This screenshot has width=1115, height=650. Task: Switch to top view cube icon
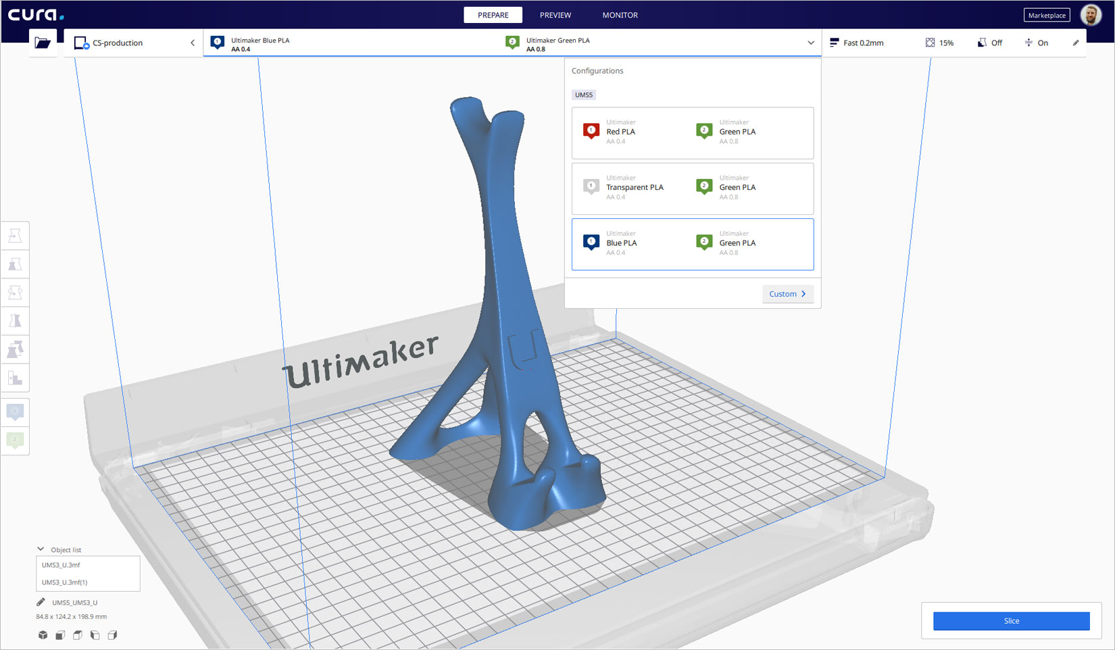[x=78, y=635]
